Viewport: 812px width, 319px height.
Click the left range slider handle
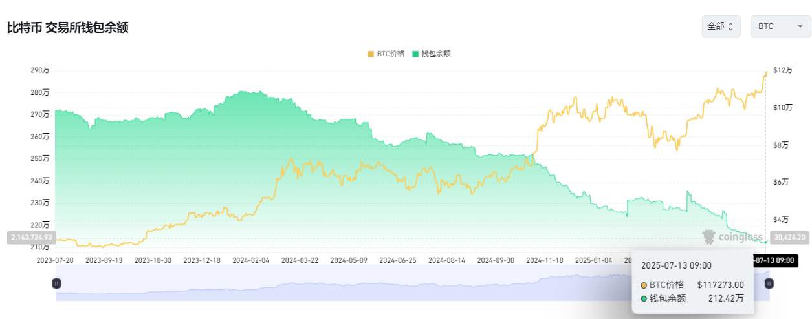(x=56, y=283)
